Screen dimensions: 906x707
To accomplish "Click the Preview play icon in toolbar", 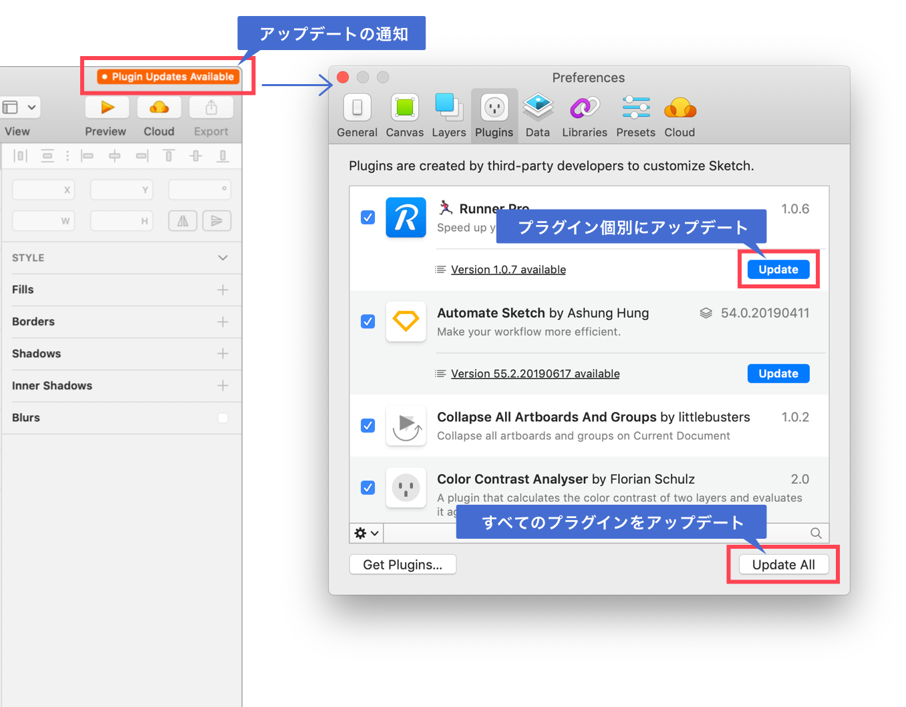I will click(x=107, y=107).
